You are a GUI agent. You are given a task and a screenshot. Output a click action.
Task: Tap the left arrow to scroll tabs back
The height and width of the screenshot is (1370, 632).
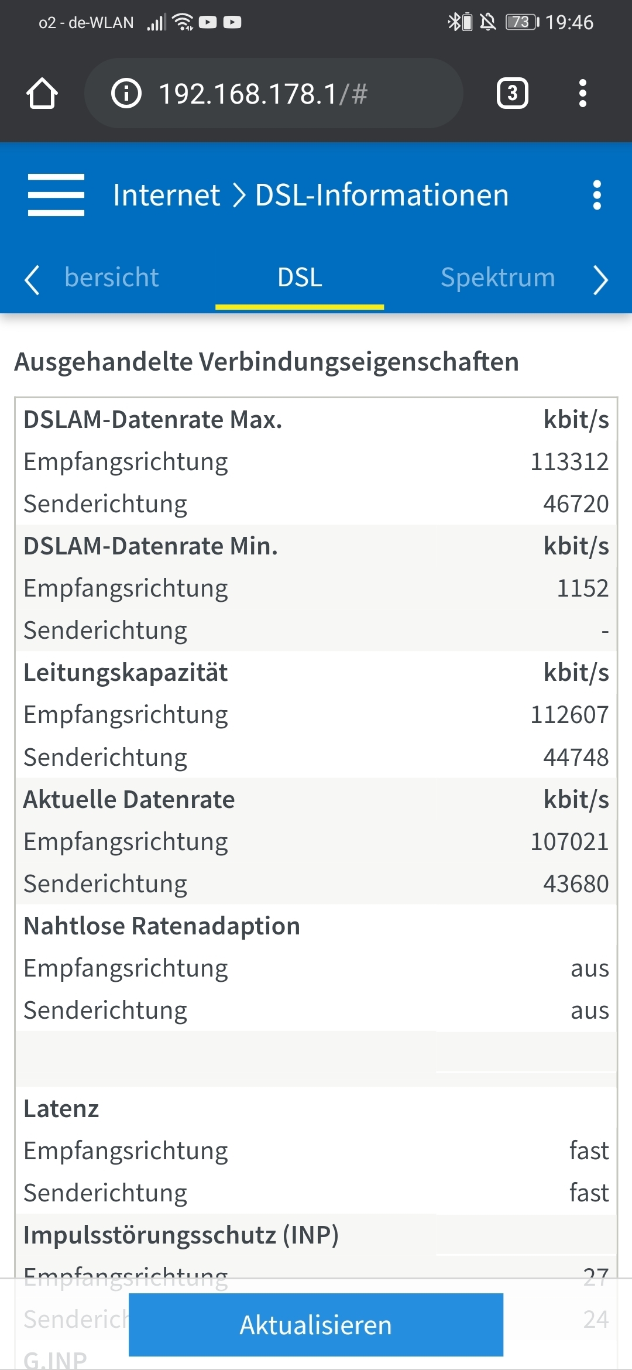point(32,279)
